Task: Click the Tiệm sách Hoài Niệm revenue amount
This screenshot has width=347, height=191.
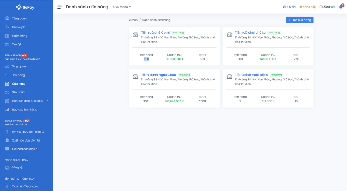Action: 268,101
